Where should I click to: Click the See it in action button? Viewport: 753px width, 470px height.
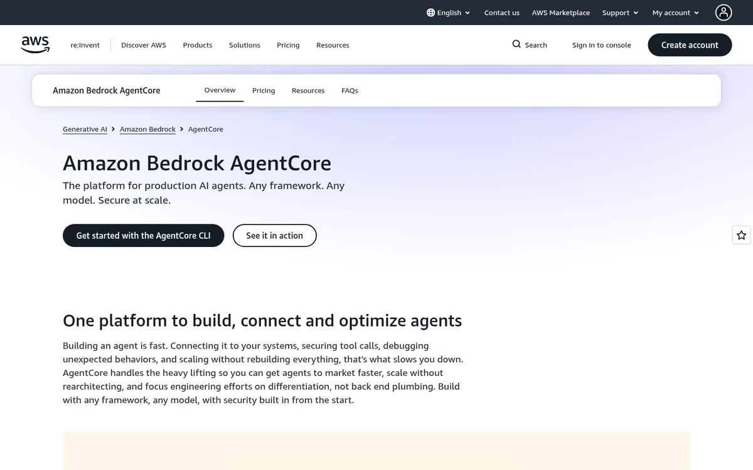[274, 236]
